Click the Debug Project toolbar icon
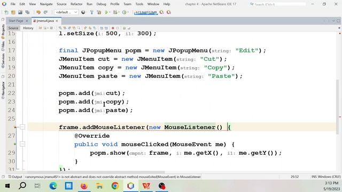342x192 pixels. (x=115, y=12)
